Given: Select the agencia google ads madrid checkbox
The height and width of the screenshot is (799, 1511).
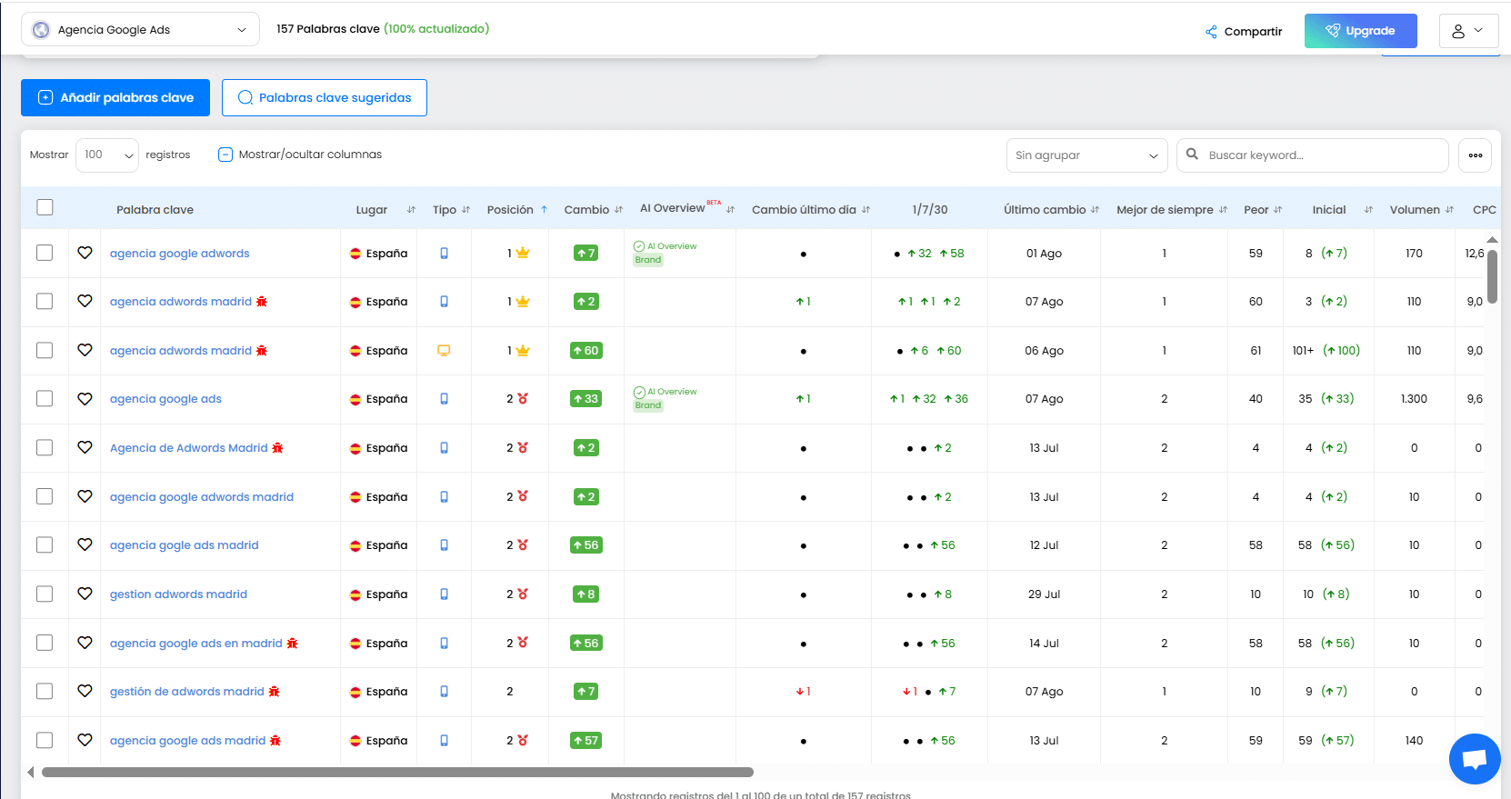Looking at the screenshot, I should click(45, 740).
